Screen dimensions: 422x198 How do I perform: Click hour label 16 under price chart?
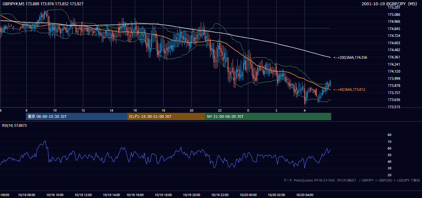135,110
